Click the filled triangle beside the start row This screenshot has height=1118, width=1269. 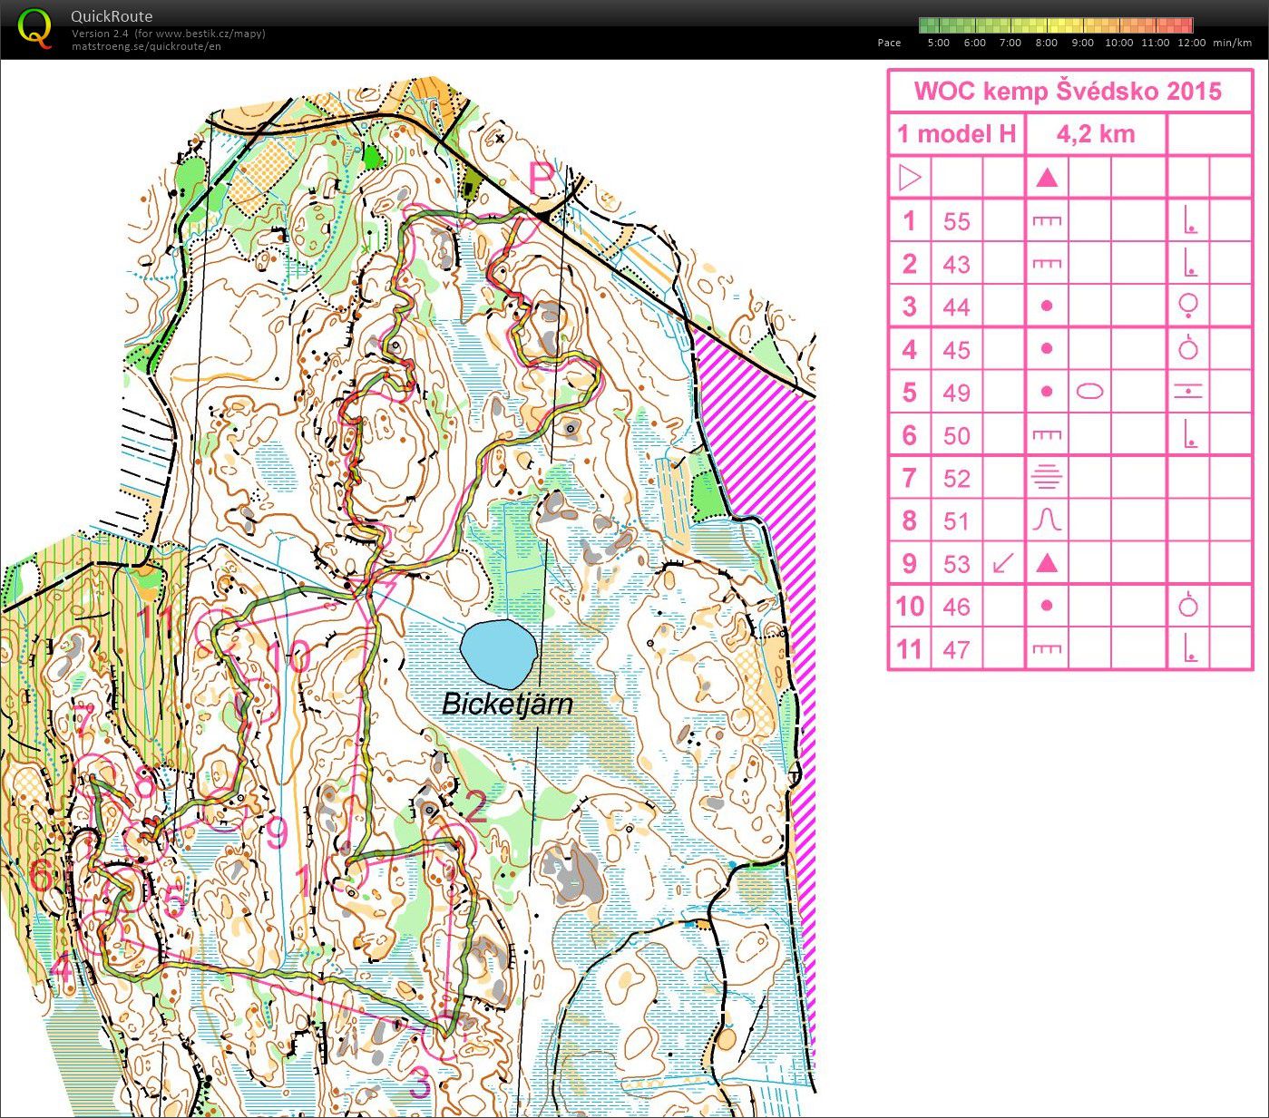1047,177
